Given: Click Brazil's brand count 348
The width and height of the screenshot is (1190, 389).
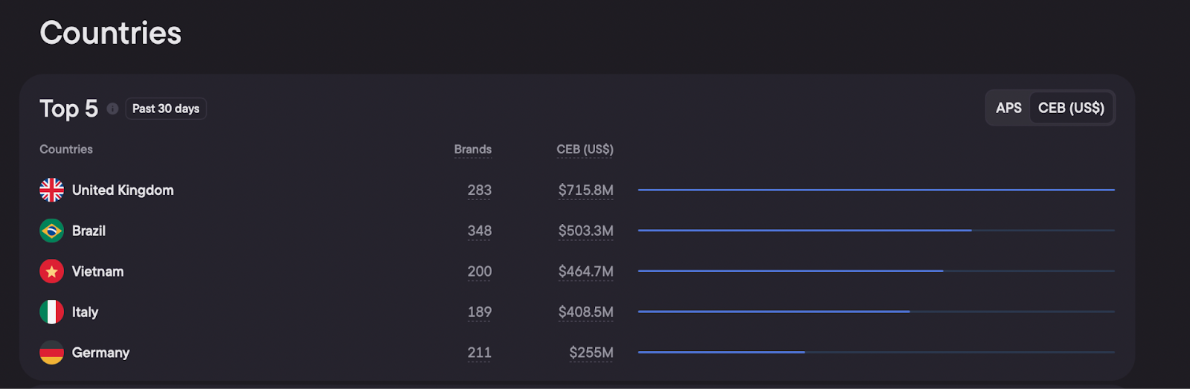Looking at the screenshot, I should [x=479, y=231].
